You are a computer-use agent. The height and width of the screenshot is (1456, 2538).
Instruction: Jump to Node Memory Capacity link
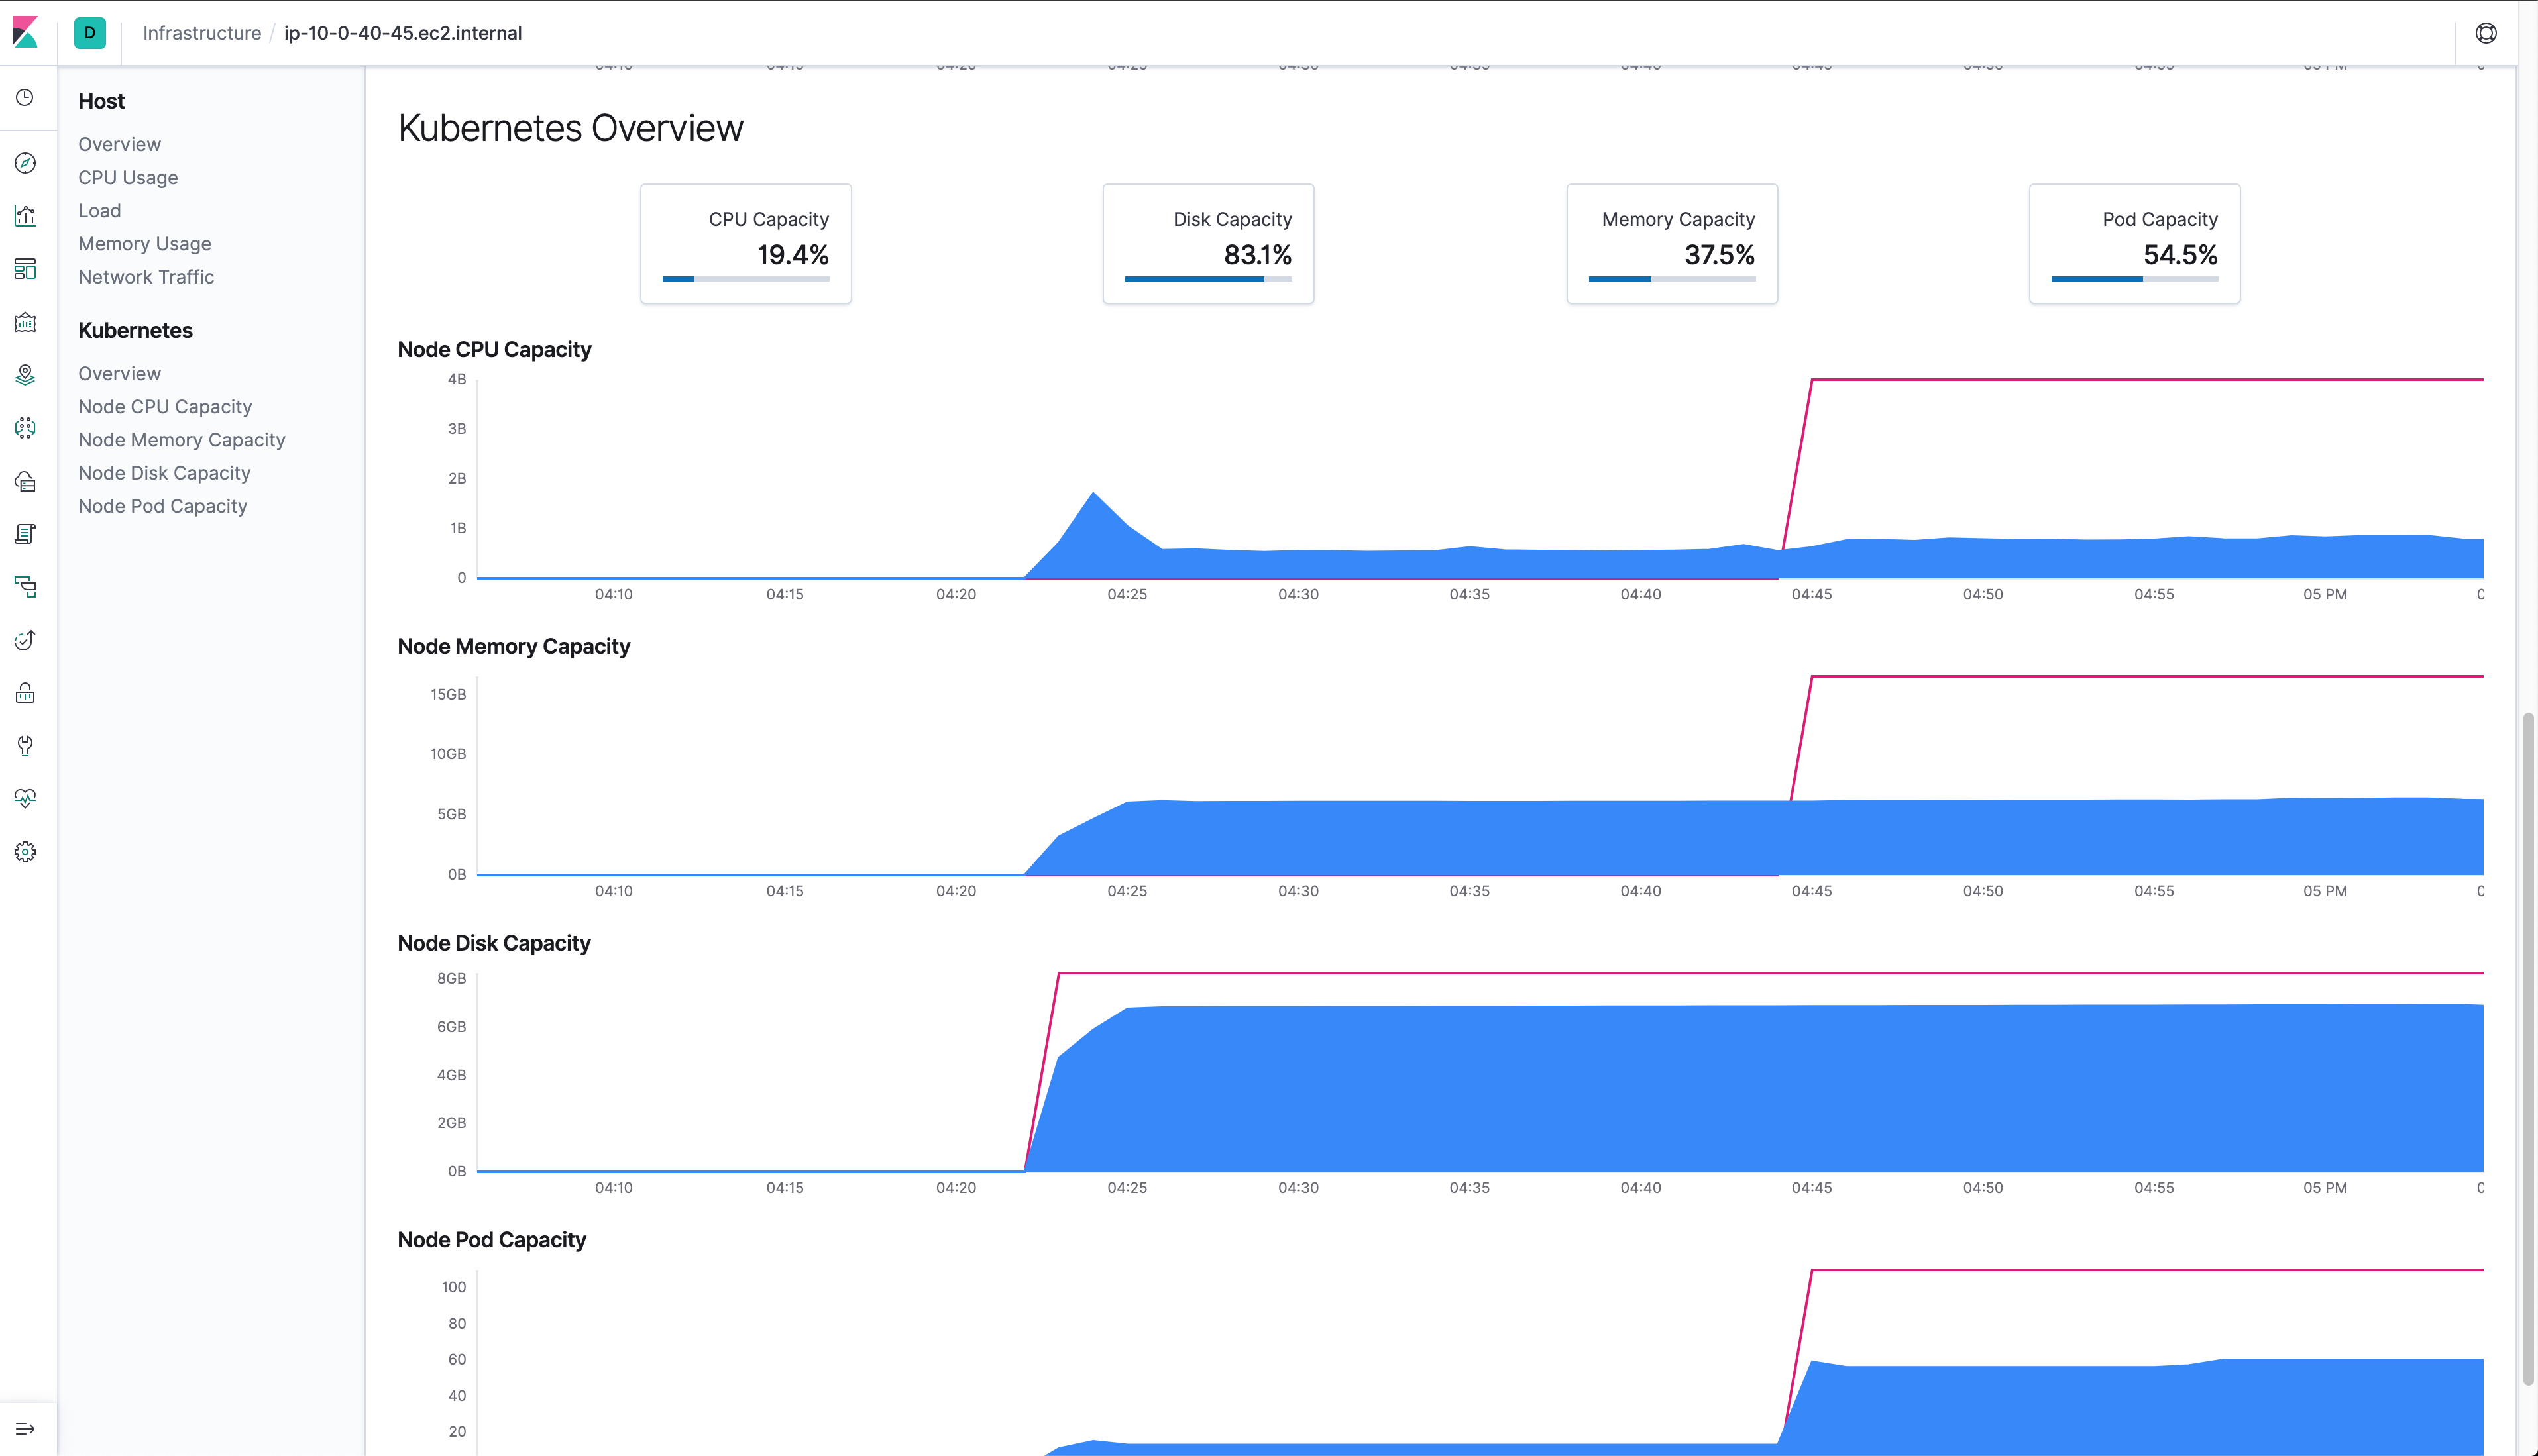(181, 439)
